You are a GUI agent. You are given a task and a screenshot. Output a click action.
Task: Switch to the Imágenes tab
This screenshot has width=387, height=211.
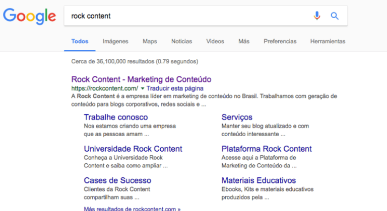115,41
